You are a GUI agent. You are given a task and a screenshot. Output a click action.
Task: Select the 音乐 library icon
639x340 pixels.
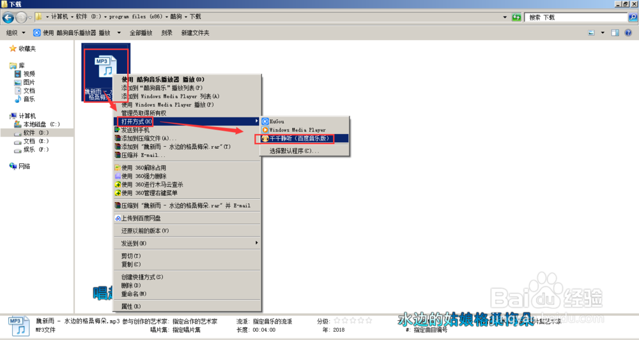[x=17, y=99]
